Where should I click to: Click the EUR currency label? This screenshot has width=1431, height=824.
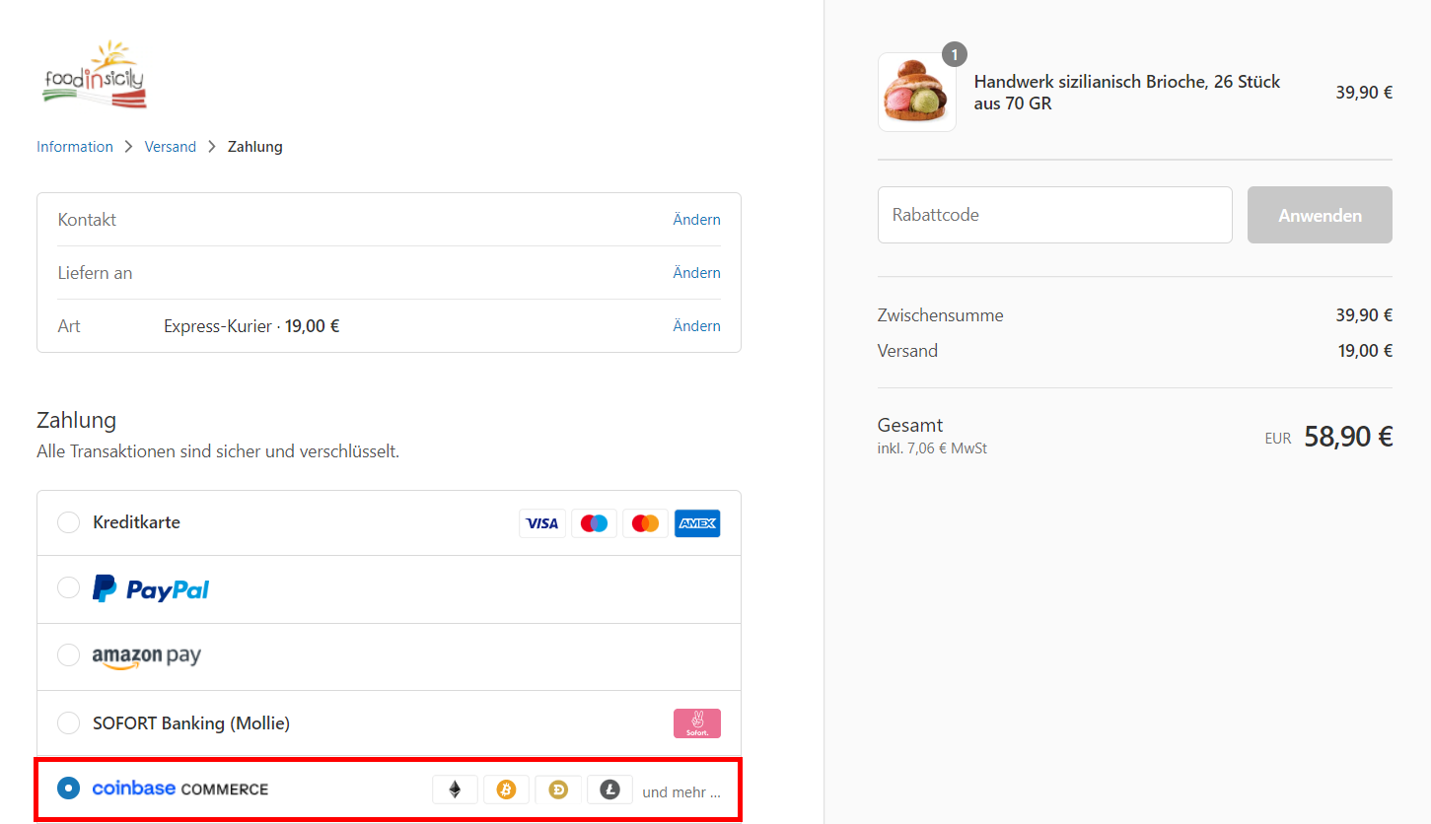[1278, 439]
